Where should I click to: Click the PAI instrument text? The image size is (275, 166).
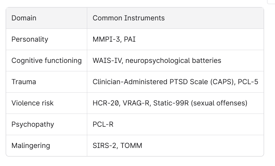point(130,39)
